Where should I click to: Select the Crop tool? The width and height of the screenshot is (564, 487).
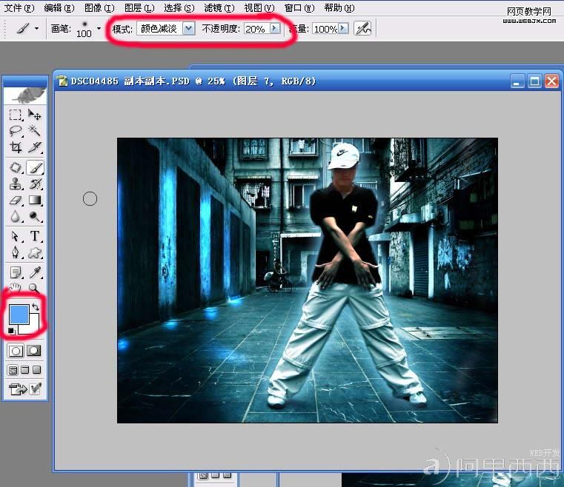16,147
